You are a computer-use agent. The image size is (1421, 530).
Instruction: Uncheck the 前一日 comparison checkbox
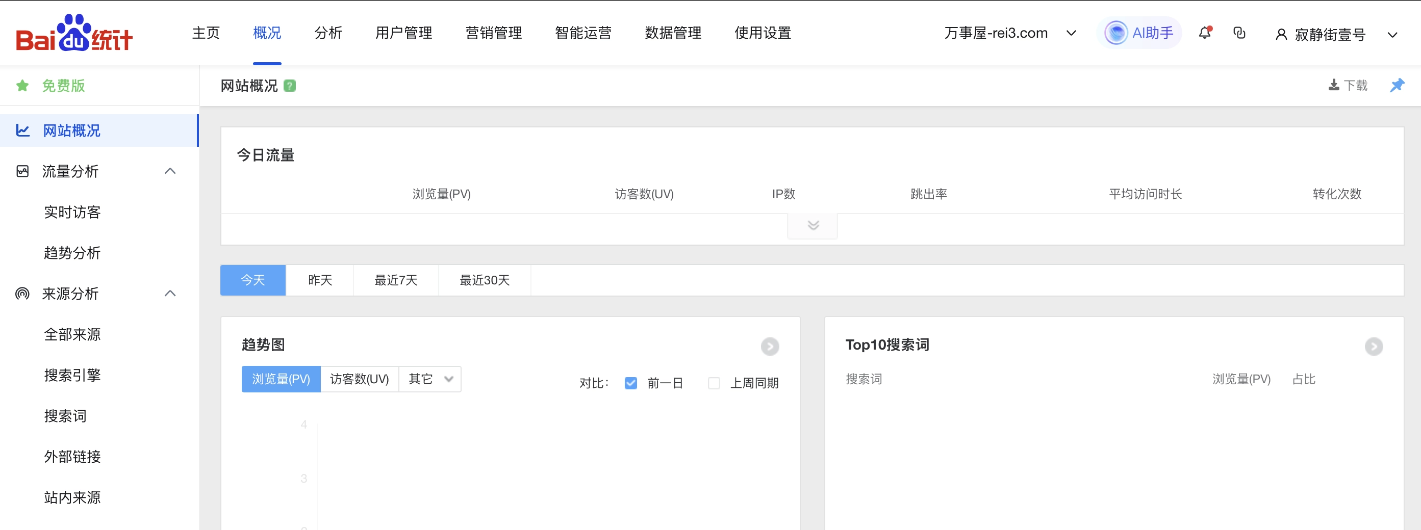pos(630,383)
